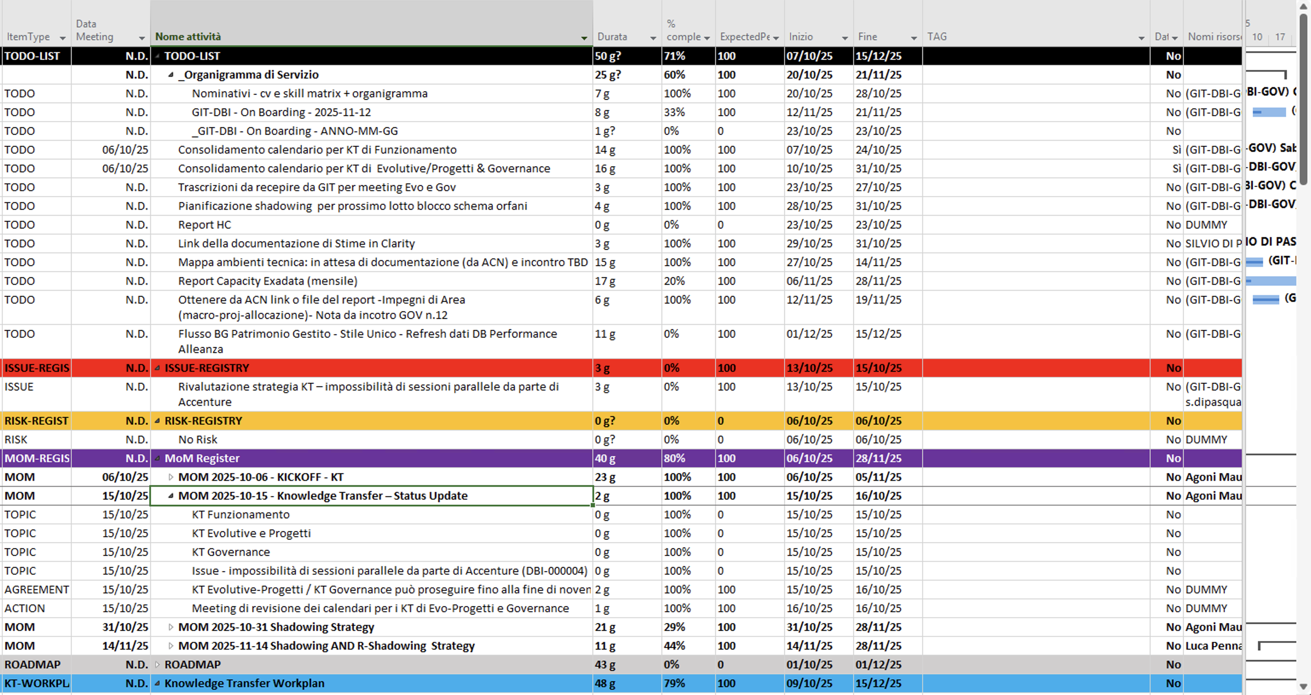Viewport: 1311px width, 695px height.
Task: Collapse MOM 2025-10-15 Knowledge Transfer Status Update
Action: coord(171,496)
